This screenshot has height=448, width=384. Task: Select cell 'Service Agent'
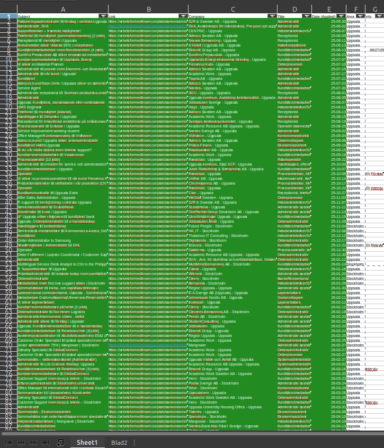[62, 88]
